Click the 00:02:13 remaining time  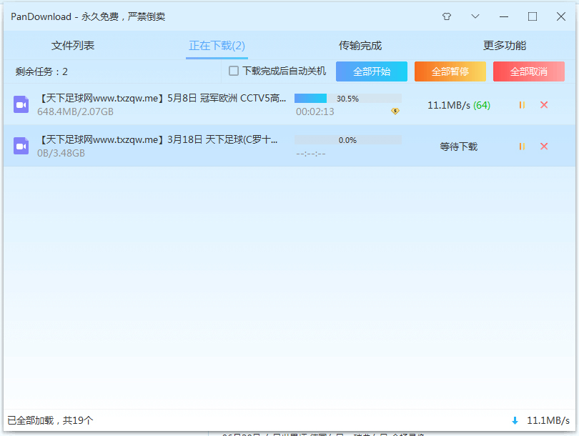[x=315, y=112]
